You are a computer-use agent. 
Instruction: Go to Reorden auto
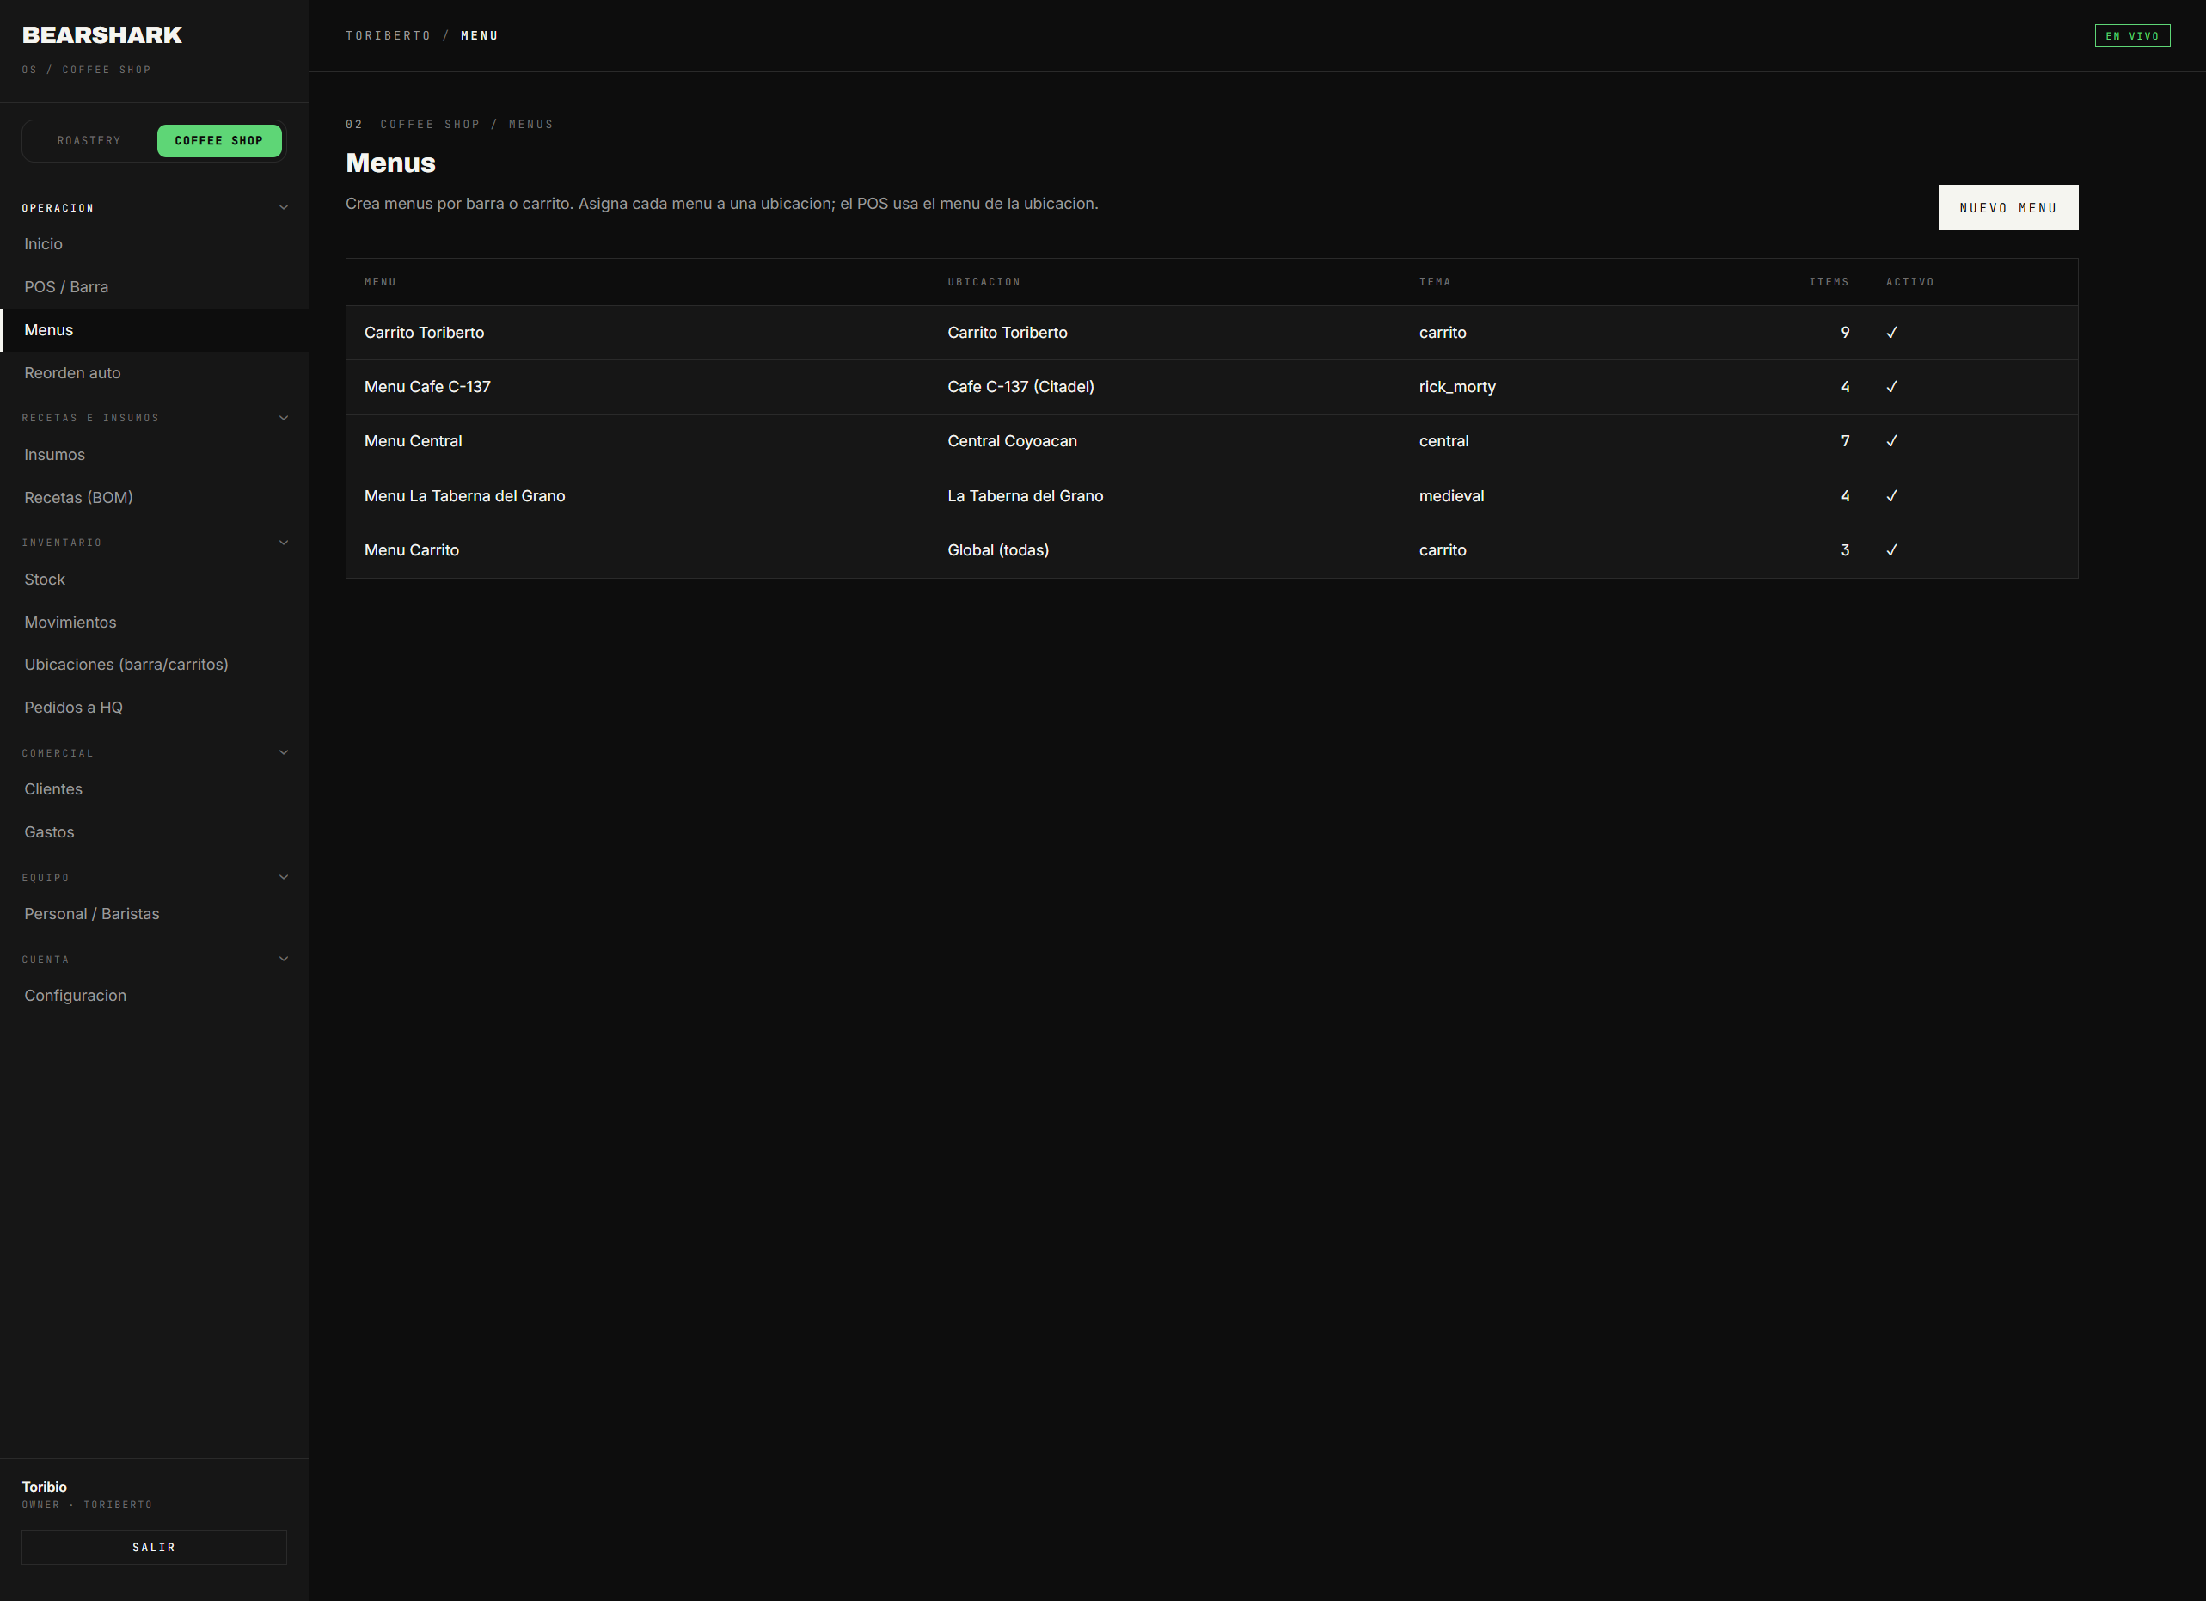154,372
